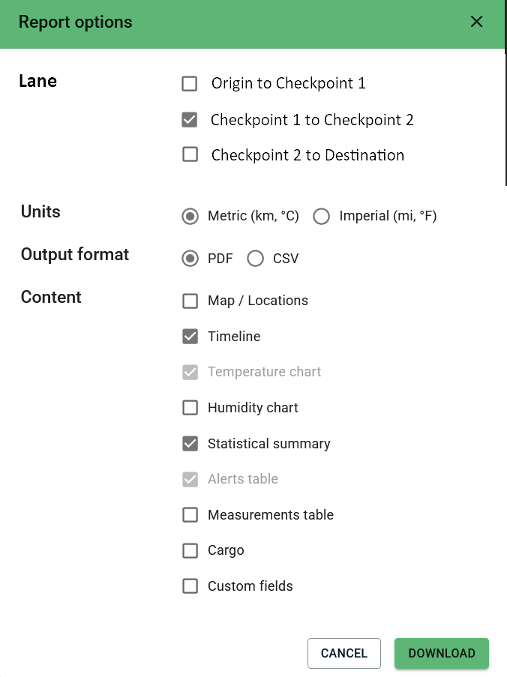Viewport: 507px width, 677px height.
Task: Select Metric (km, °C) units
Action: 190,217
